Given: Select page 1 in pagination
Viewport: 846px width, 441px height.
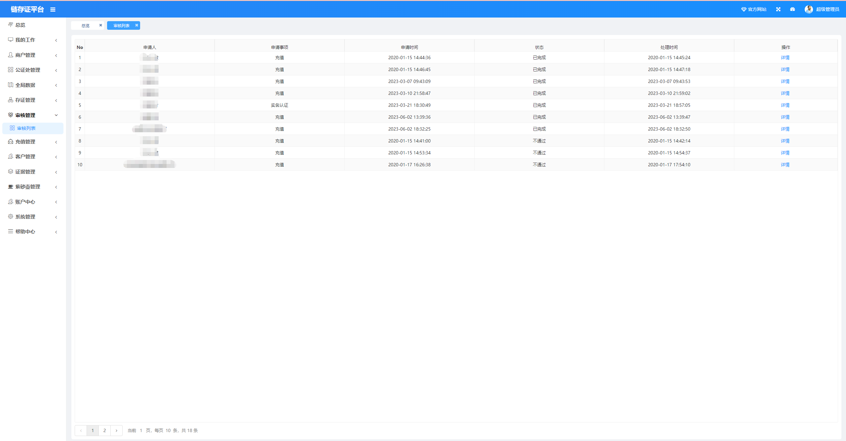Looking at the screenshot, I should point(93,430).
